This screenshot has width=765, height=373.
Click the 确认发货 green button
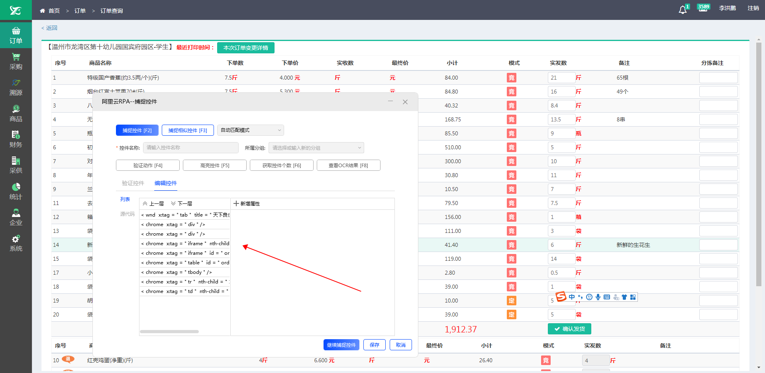click(569, 329)
